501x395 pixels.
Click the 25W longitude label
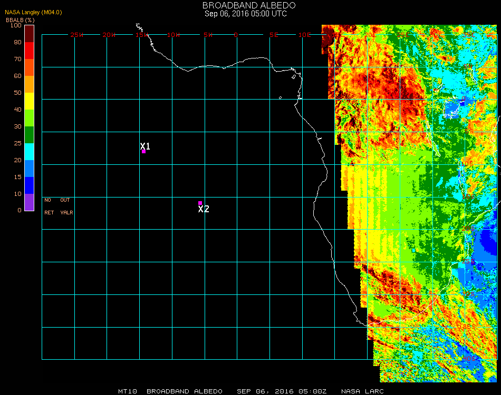[77, 35]
